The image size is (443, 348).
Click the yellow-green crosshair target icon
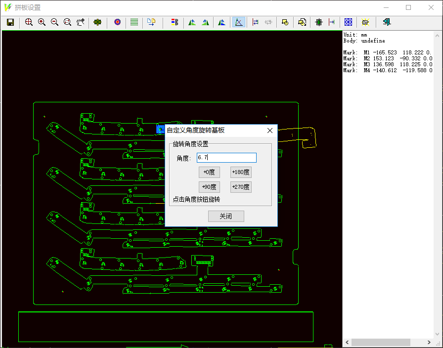pos(97,22)
